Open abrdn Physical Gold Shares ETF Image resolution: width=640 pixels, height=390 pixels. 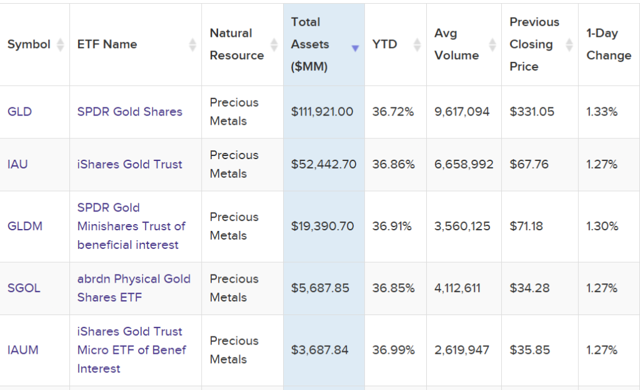[133, 288]
